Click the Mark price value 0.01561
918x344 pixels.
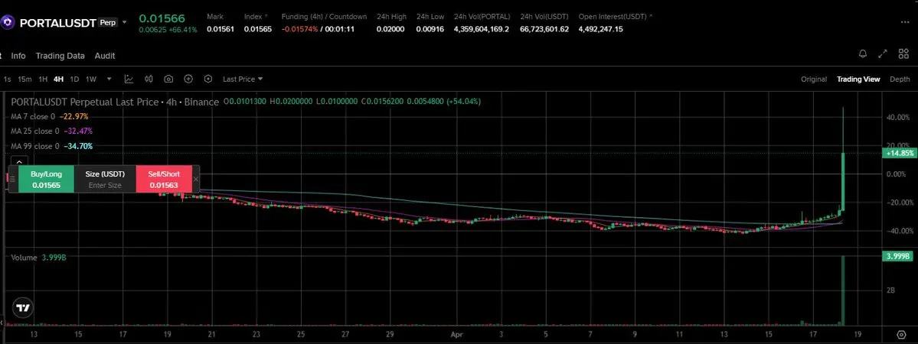point(221,29)
